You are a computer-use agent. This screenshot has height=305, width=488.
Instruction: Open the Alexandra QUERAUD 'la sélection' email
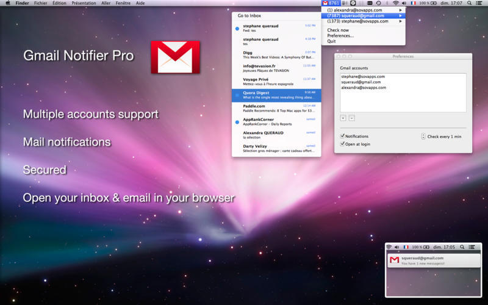click(x=276, y=135)
